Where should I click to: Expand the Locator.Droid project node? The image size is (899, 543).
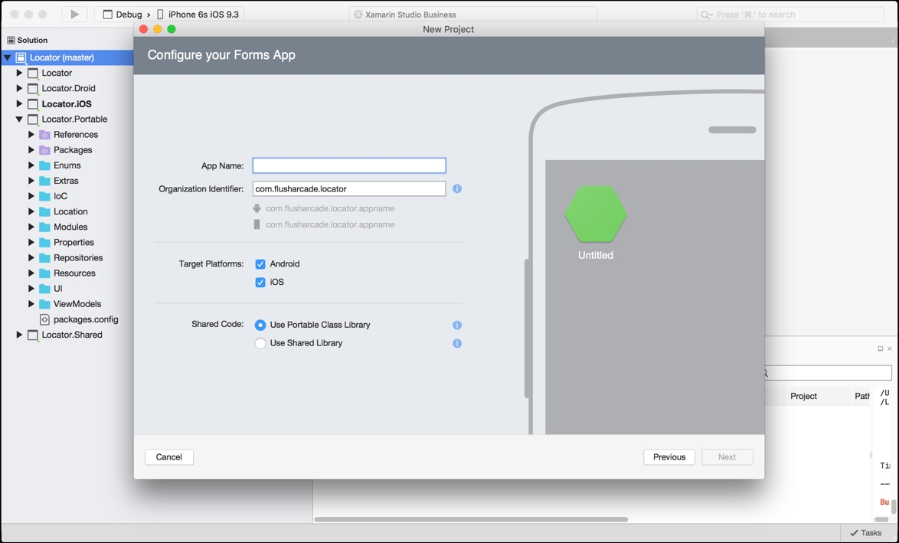coord(19,88)
